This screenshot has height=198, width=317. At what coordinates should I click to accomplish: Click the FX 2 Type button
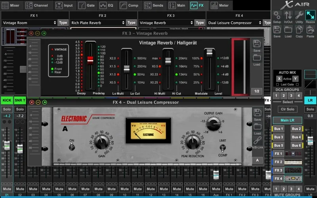tap(132, 23)
